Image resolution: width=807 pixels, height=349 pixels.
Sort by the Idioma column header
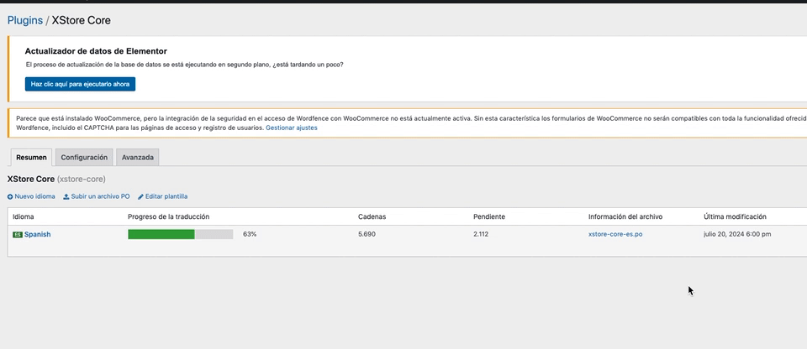coord(24,216)
